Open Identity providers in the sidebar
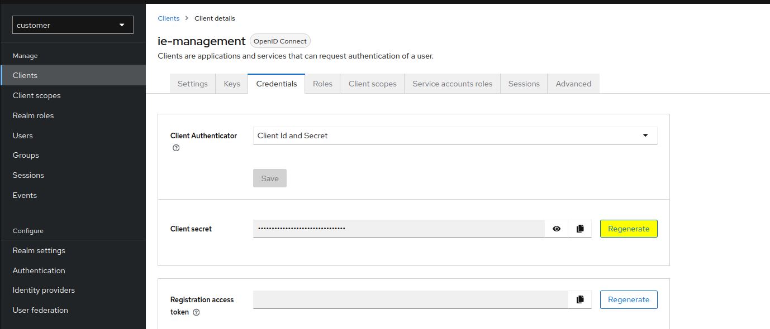The height and width of the screenshot is (329, 770). (x=44, y=290)
